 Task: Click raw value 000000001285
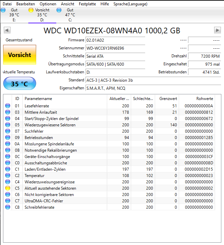199,138
